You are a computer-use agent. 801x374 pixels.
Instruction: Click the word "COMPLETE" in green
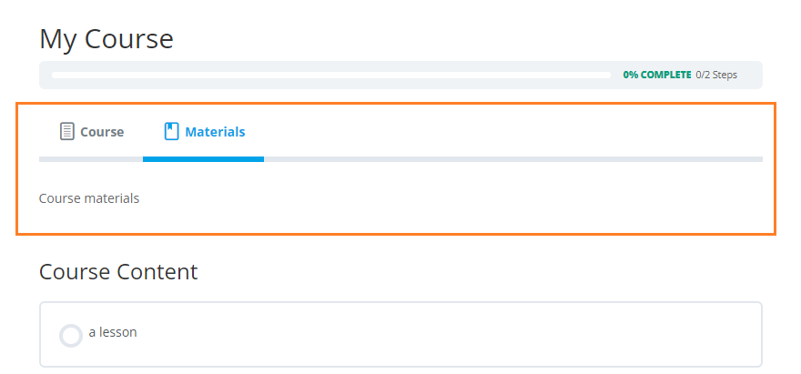click(665, 76)
